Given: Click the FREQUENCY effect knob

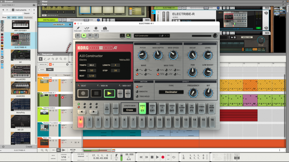Looking at the screenshot, I should click(193, 93).
